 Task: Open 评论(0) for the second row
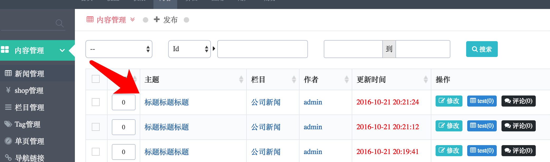pyautogui.click(x=518, y=126)
